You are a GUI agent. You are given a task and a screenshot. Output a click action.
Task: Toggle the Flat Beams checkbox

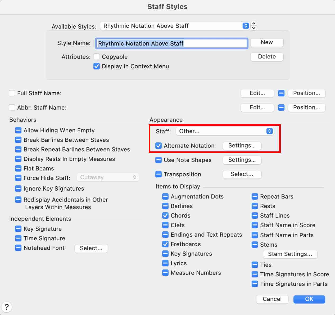[x=18, y=169]
